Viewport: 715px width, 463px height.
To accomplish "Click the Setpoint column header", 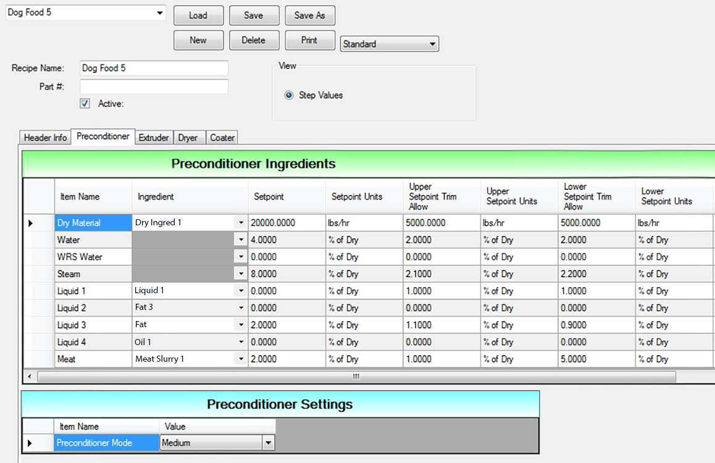I will pos(287,196).
